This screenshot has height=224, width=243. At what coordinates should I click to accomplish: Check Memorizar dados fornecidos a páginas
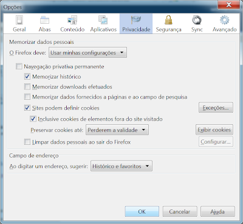coord(27,97)
